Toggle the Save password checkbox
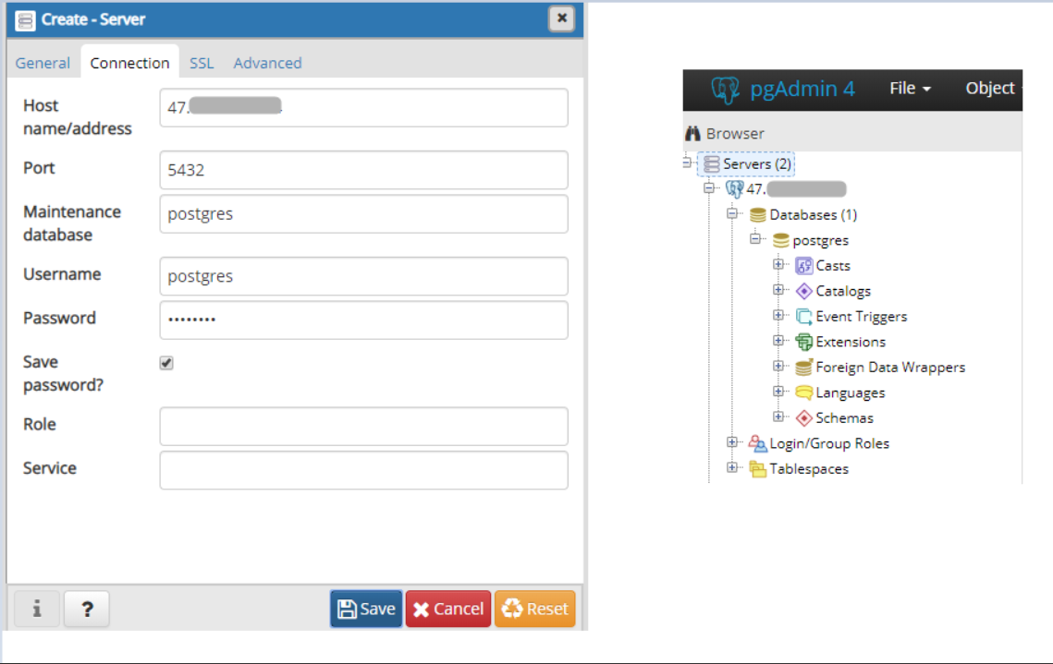Screen dimensions: 1053x664 click(x=166, y=363)
